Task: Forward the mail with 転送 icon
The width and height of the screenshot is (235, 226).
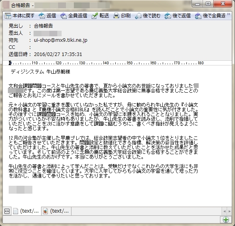Action: point(95,16)
